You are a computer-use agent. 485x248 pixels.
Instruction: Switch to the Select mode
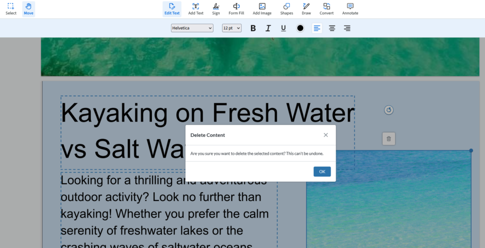pyautogui.click(x=11, y=9)
